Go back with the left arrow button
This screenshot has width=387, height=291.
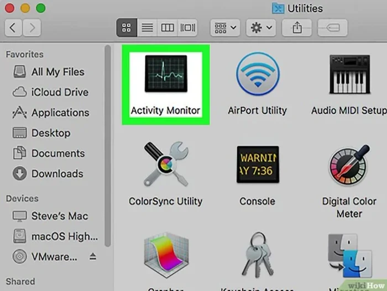pyautogui.click(x=13, y=28)
